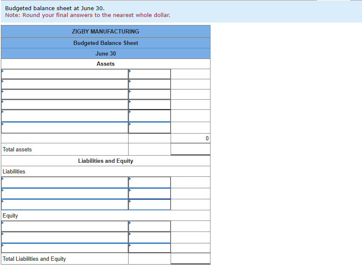This screenshot has width=362, height=265.
Task: Open the third equity account selector
Action: coord(65,248)
